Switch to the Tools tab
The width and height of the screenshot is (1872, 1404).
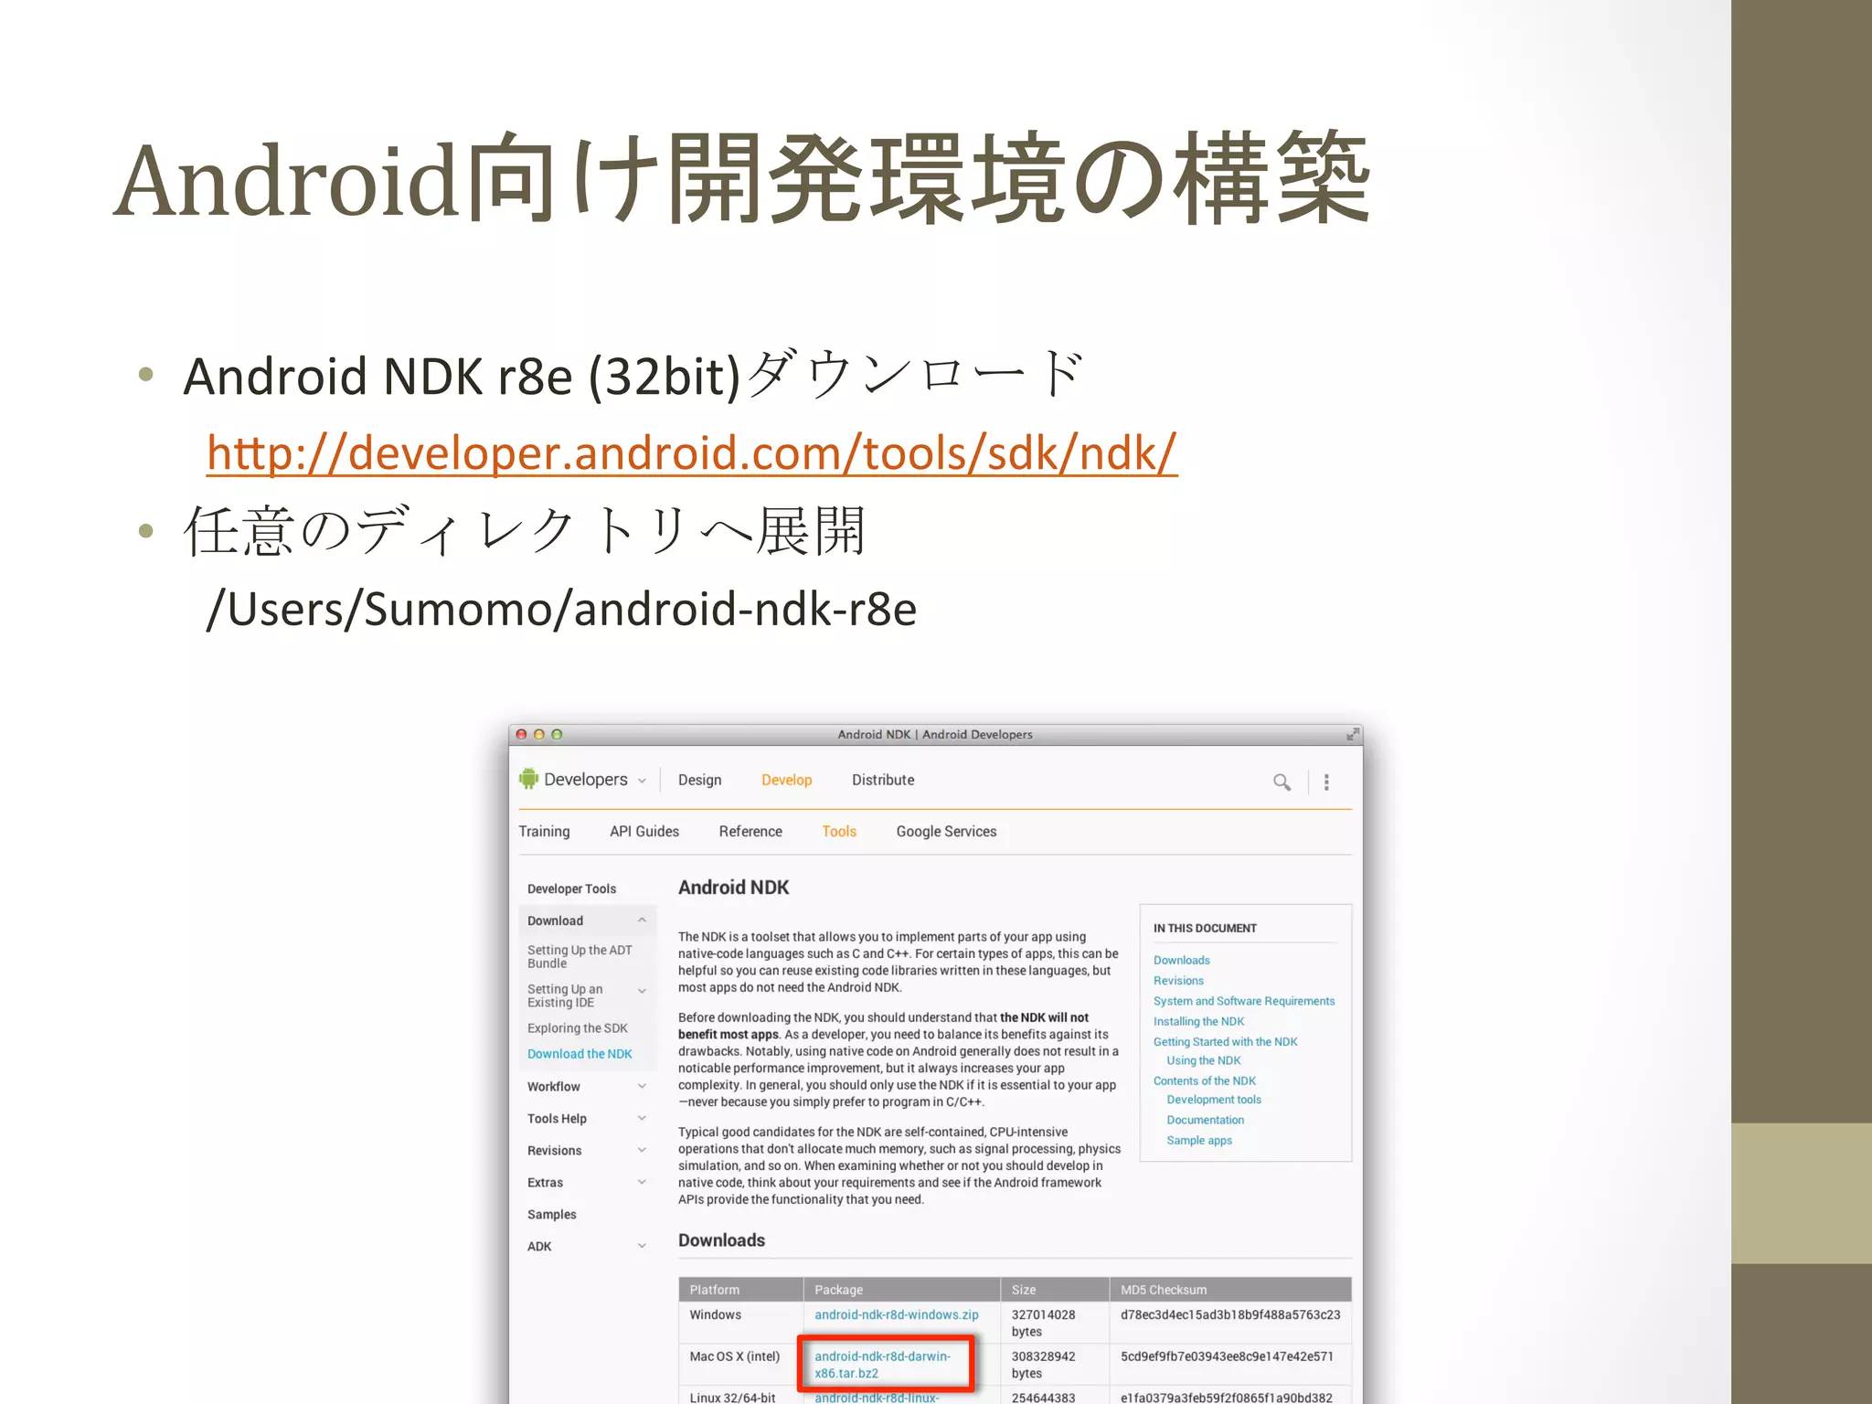click(839, 831)
